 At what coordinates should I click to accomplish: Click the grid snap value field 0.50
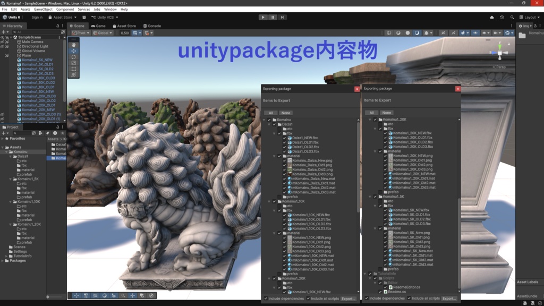click(125, 33)
